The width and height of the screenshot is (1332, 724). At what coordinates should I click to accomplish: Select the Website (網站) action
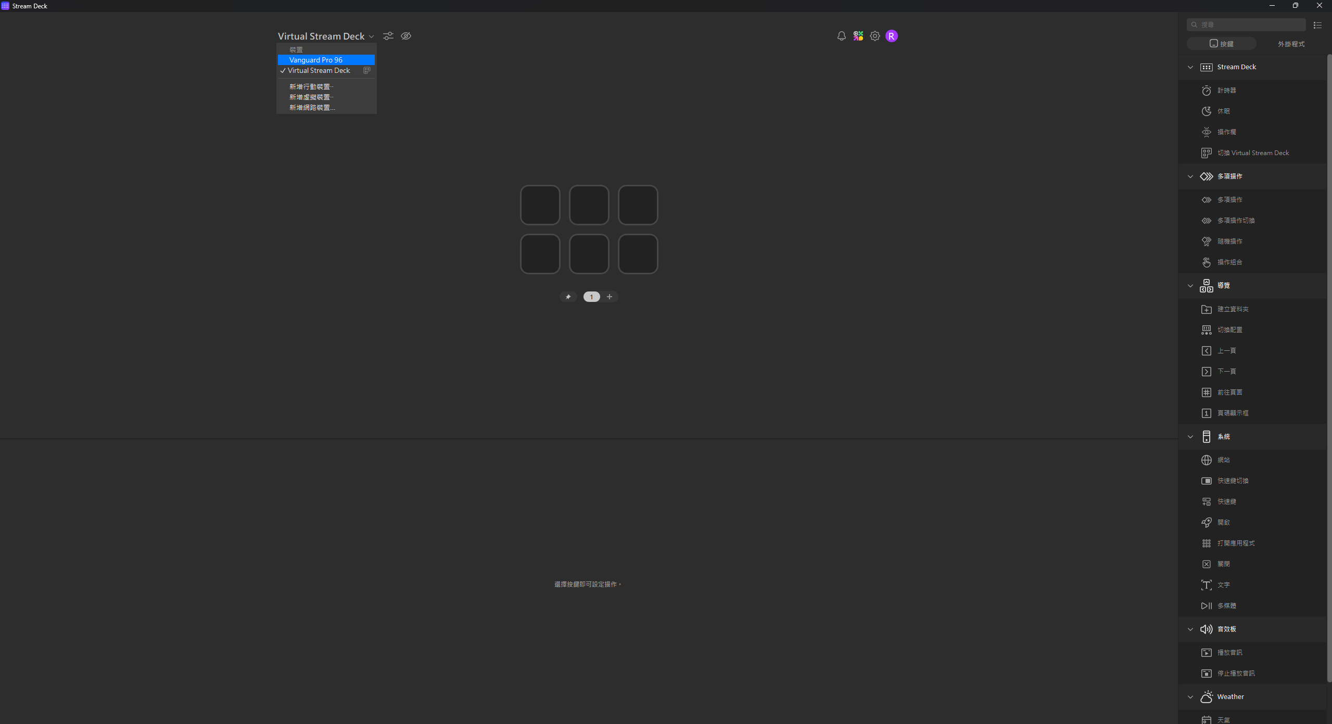tap(1223, 460)
